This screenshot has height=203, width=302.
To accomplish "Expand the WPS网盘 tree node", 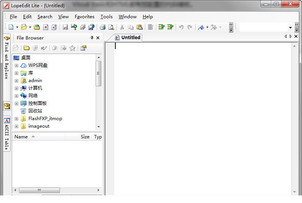I will click(16, 66).
